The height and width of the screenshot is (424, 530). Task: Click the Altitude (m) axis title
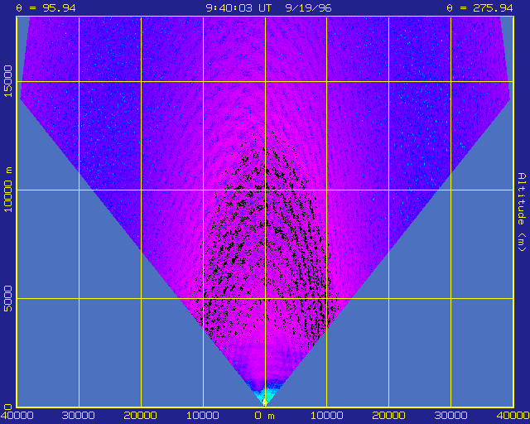522,212
